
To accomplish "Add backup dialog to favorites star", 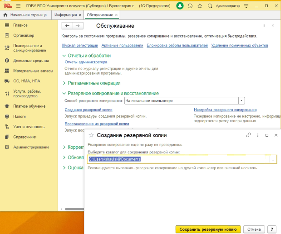I will point(91,135).
